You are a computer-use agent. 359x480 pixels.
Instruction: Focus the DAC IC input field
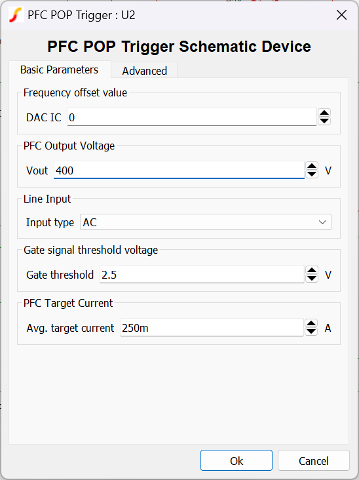click(192, 117)
